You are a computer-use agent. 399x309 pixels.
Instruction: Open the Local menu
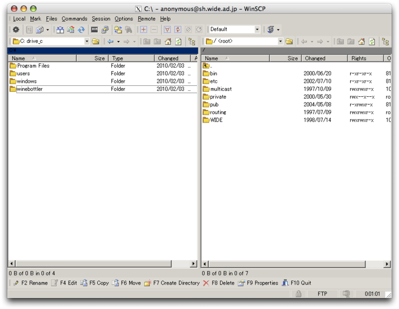[x=19, y=19]
